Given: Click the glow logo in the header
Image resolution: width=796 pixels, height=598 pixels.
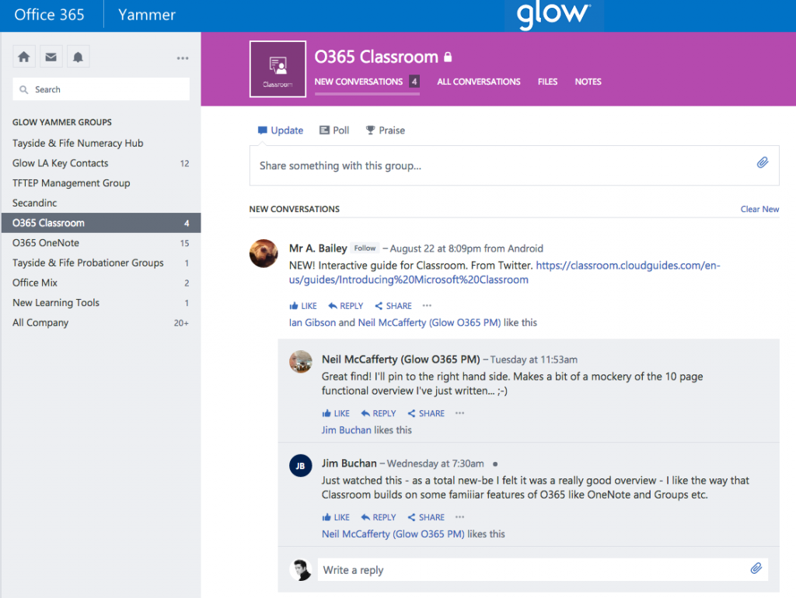Looking at the screenshot, I should 553,15.
